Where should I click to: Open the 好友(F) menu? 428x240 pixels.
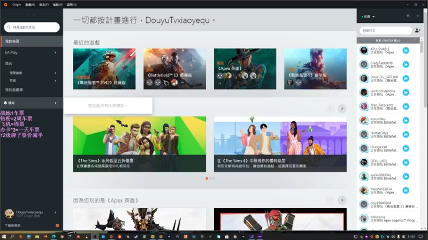[x=44, y=5]
